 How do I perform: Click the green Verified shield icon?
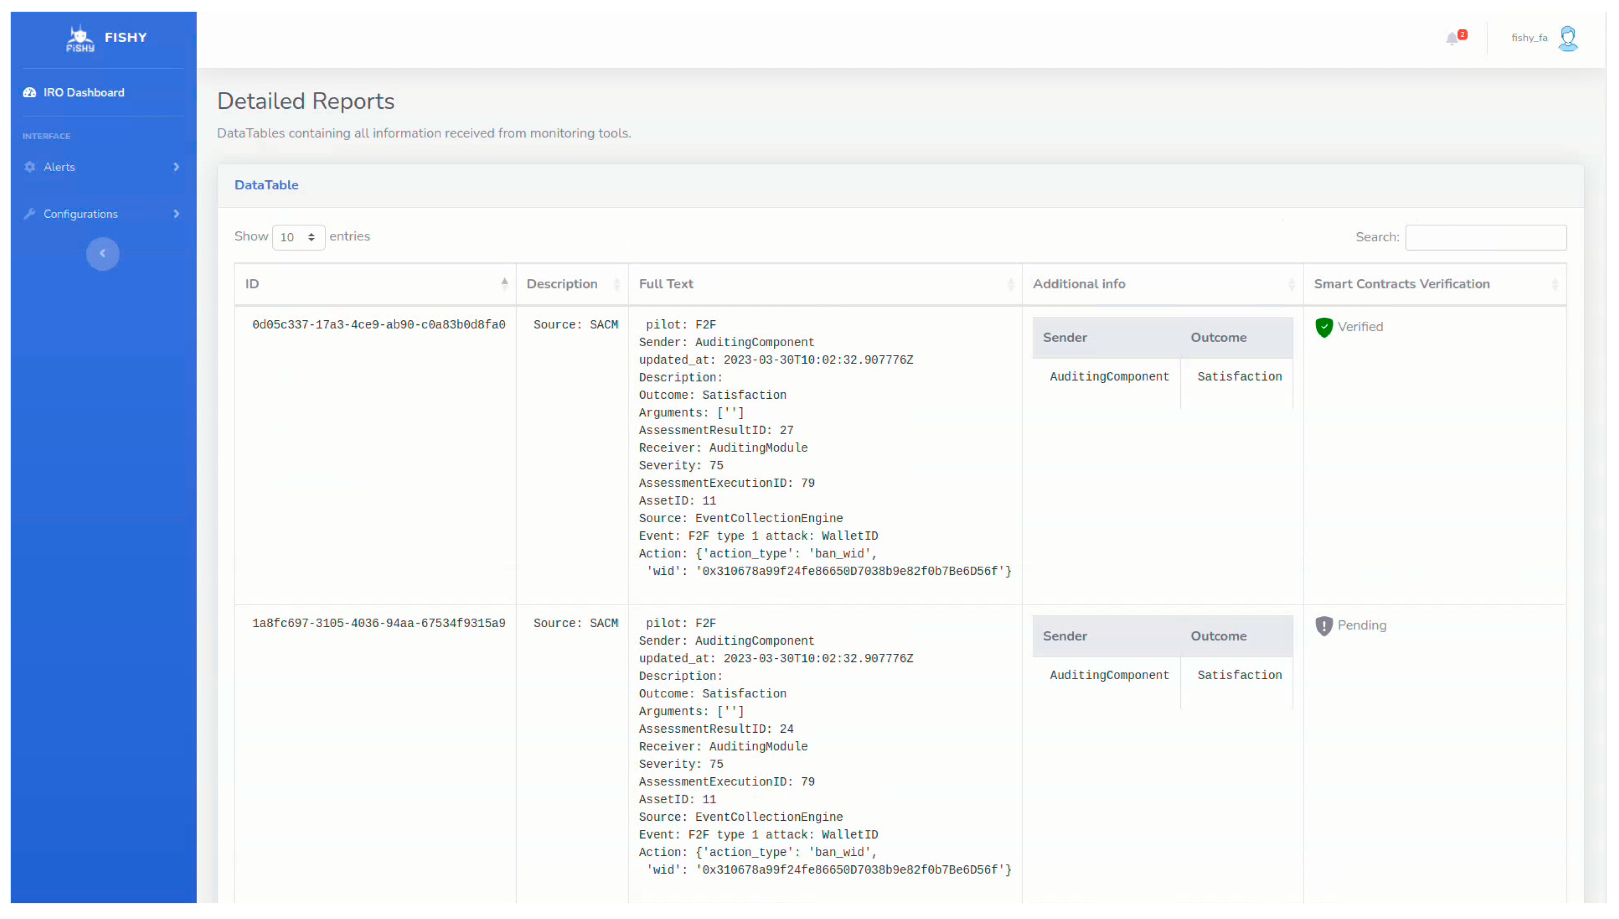1323,327
